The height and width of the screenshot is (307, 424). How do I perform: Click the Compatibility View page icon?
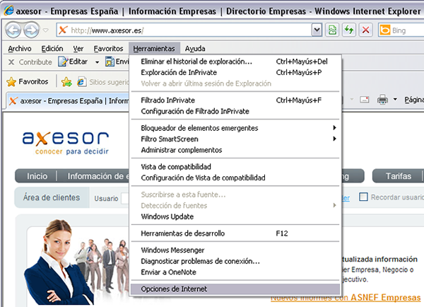tap(332, 30)
